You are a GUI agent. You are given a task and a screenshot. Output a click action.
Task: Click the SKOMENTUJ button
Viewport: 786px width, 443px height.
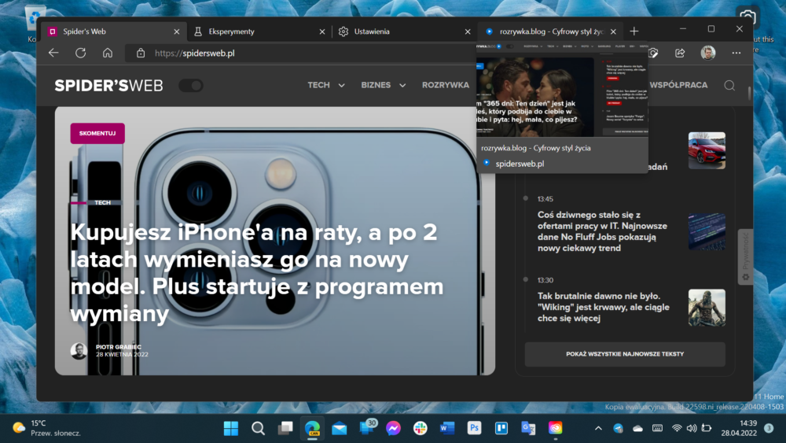(x=97, y=134)
